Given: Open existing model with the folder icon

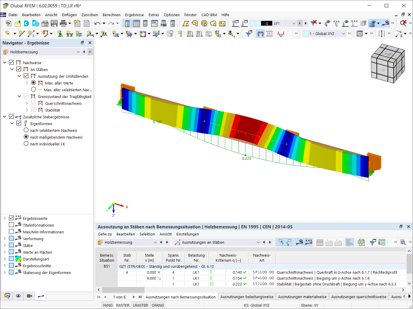Looking at the screenshot, I should [18, 23].
